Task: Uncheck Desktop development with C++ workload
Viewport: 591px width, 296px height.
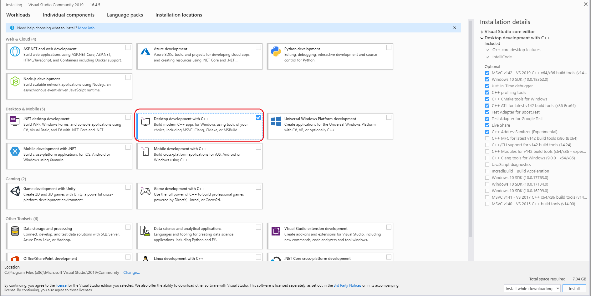Action: 258,117
